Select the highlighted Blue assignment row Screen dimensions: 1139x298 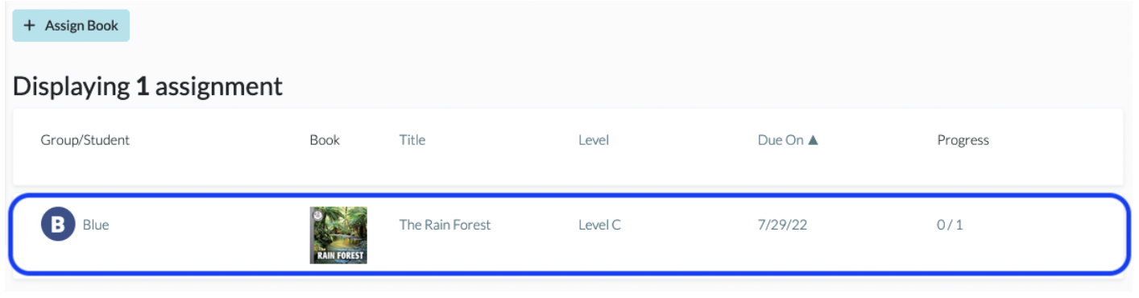[569, 234]
